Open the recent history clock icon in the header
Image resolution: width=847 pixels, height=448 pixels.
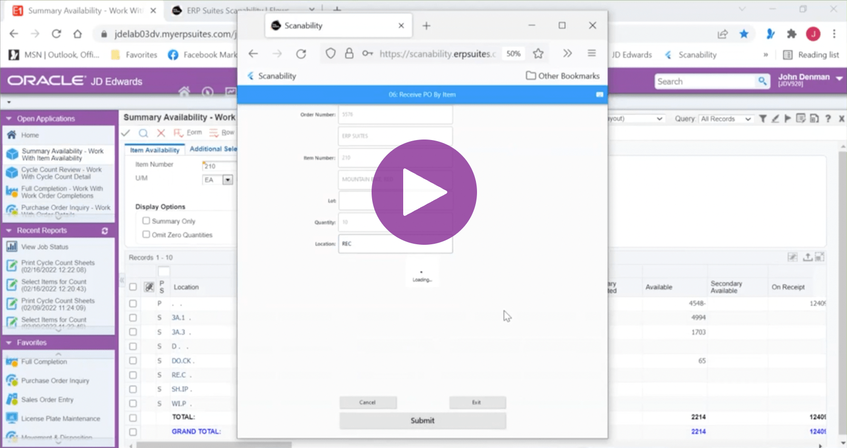207,92
